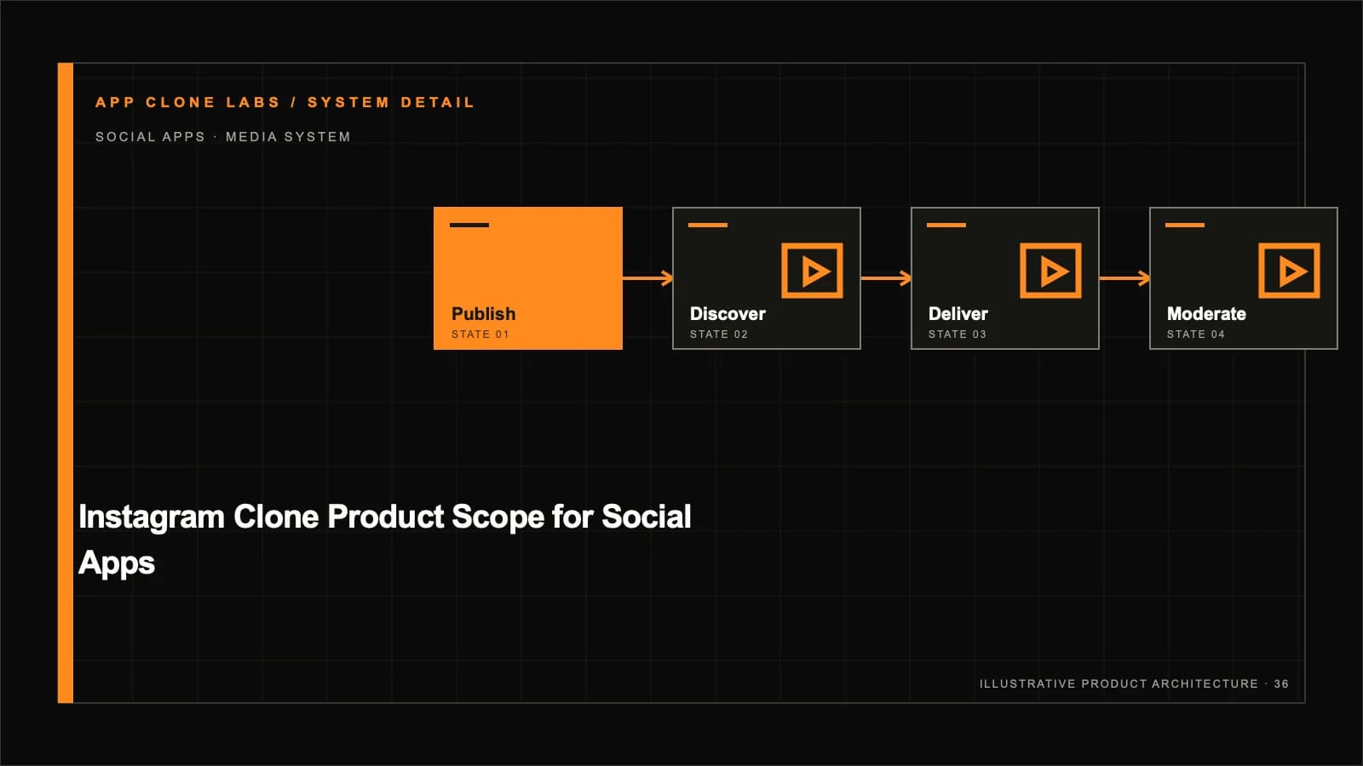Click the APP CLONE LABS / SYSTEM DETAIL header

[285, 102]
